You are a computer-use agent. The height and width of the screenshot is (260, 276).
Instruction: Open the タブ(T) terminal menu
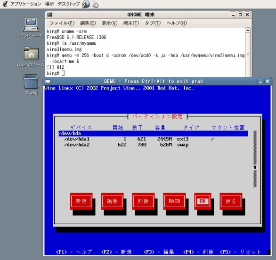[153, 23]
